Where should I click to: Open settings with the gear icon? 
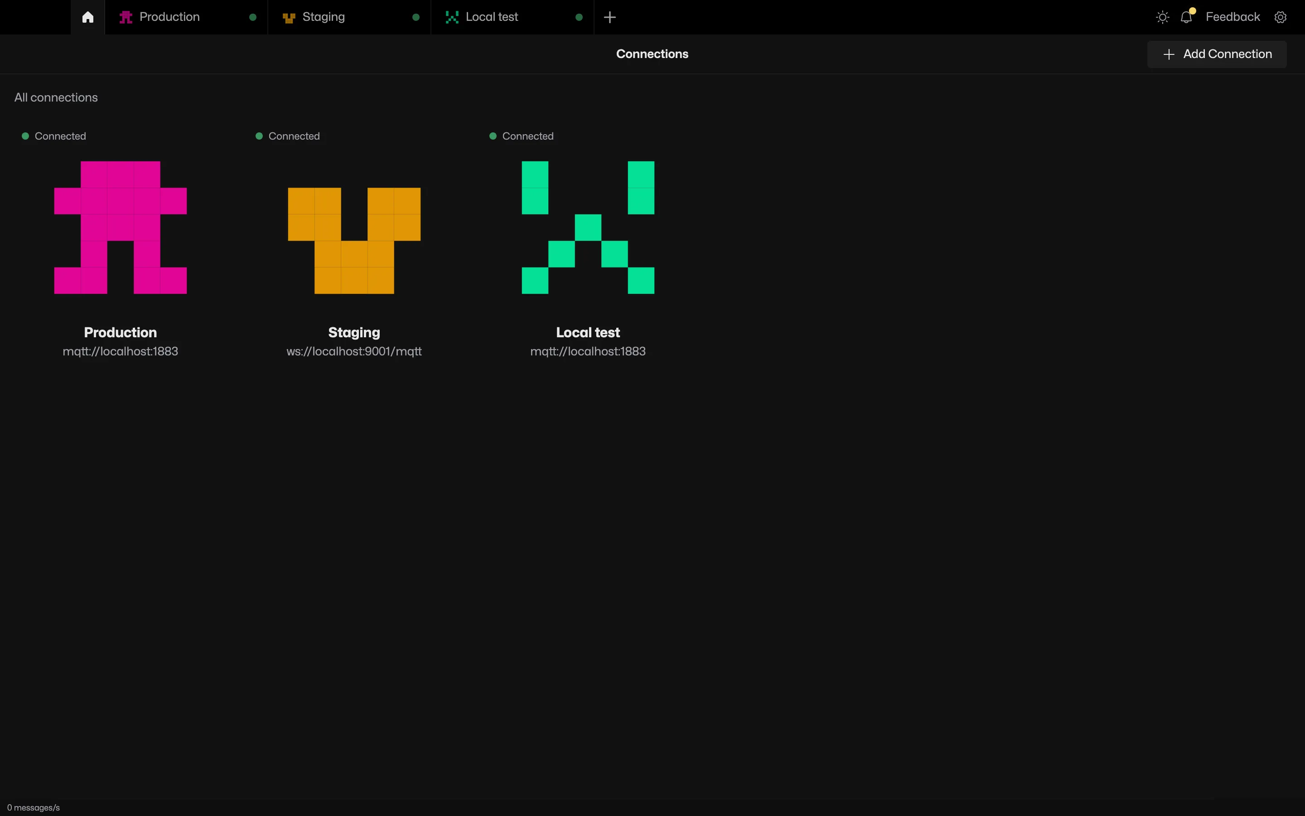coord(1281,17)
